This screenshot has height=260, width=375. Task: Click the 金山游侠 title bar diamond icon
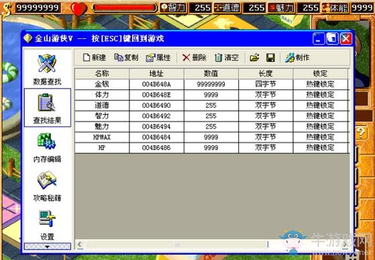click(28, 38)
